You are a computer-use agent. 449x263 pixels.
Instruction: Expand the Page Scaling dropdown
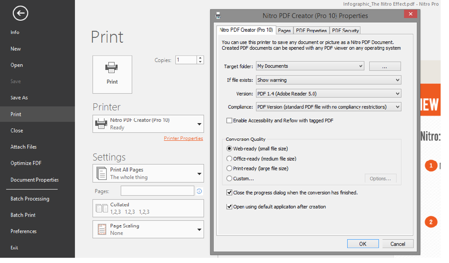[199, 229]
